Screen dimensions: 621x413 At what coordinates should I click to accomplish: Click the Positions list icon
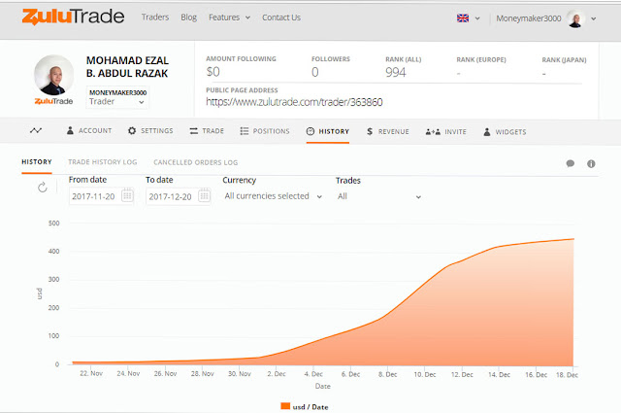coord(245,131)
